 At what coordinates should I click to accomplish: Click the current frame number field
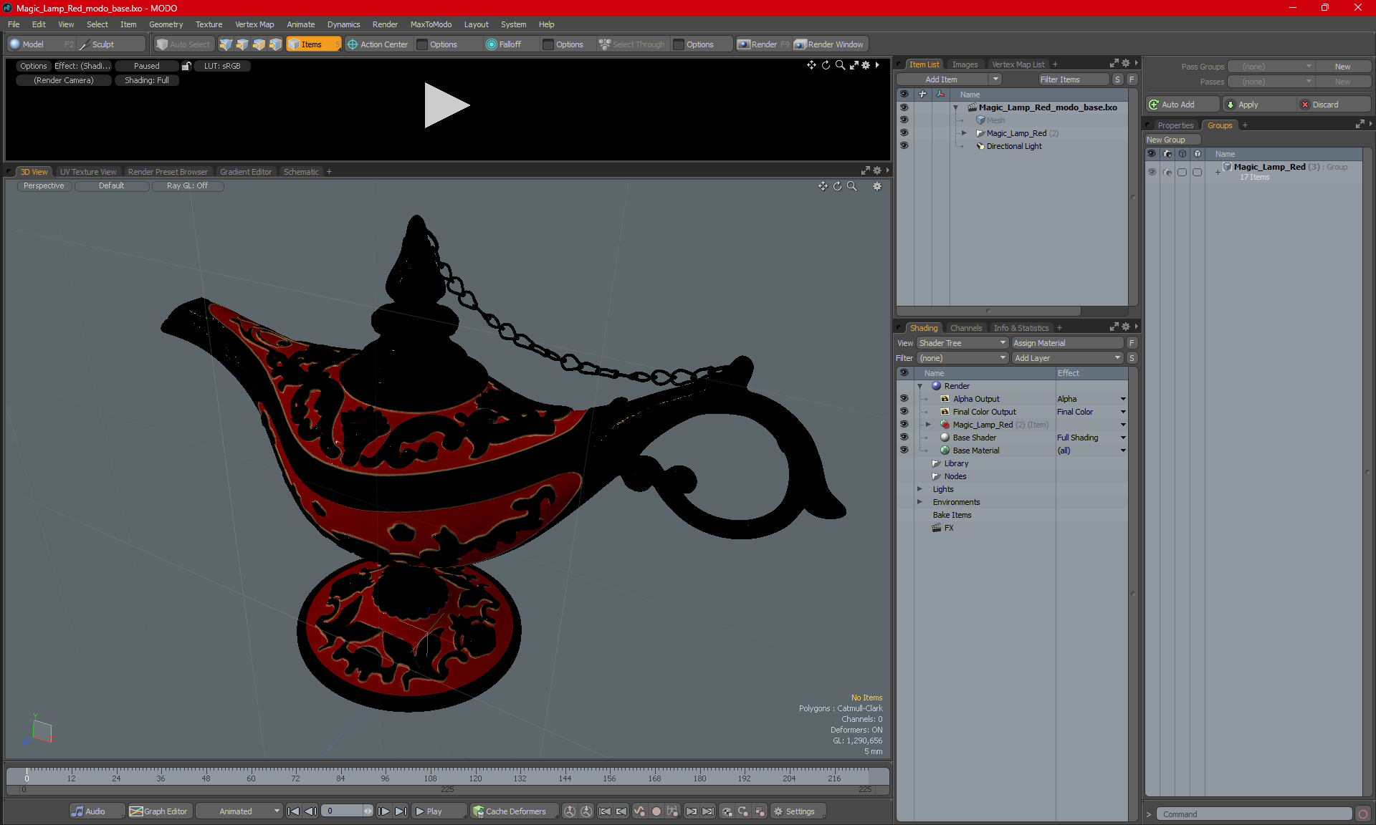344,811
